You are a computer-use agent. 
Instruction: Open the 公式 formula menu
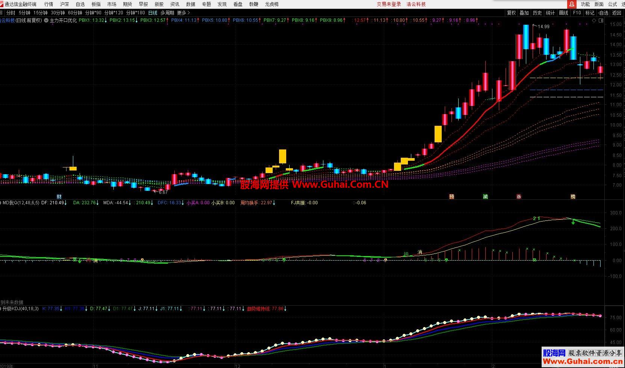pyautogui.click(x=613, y=4)
